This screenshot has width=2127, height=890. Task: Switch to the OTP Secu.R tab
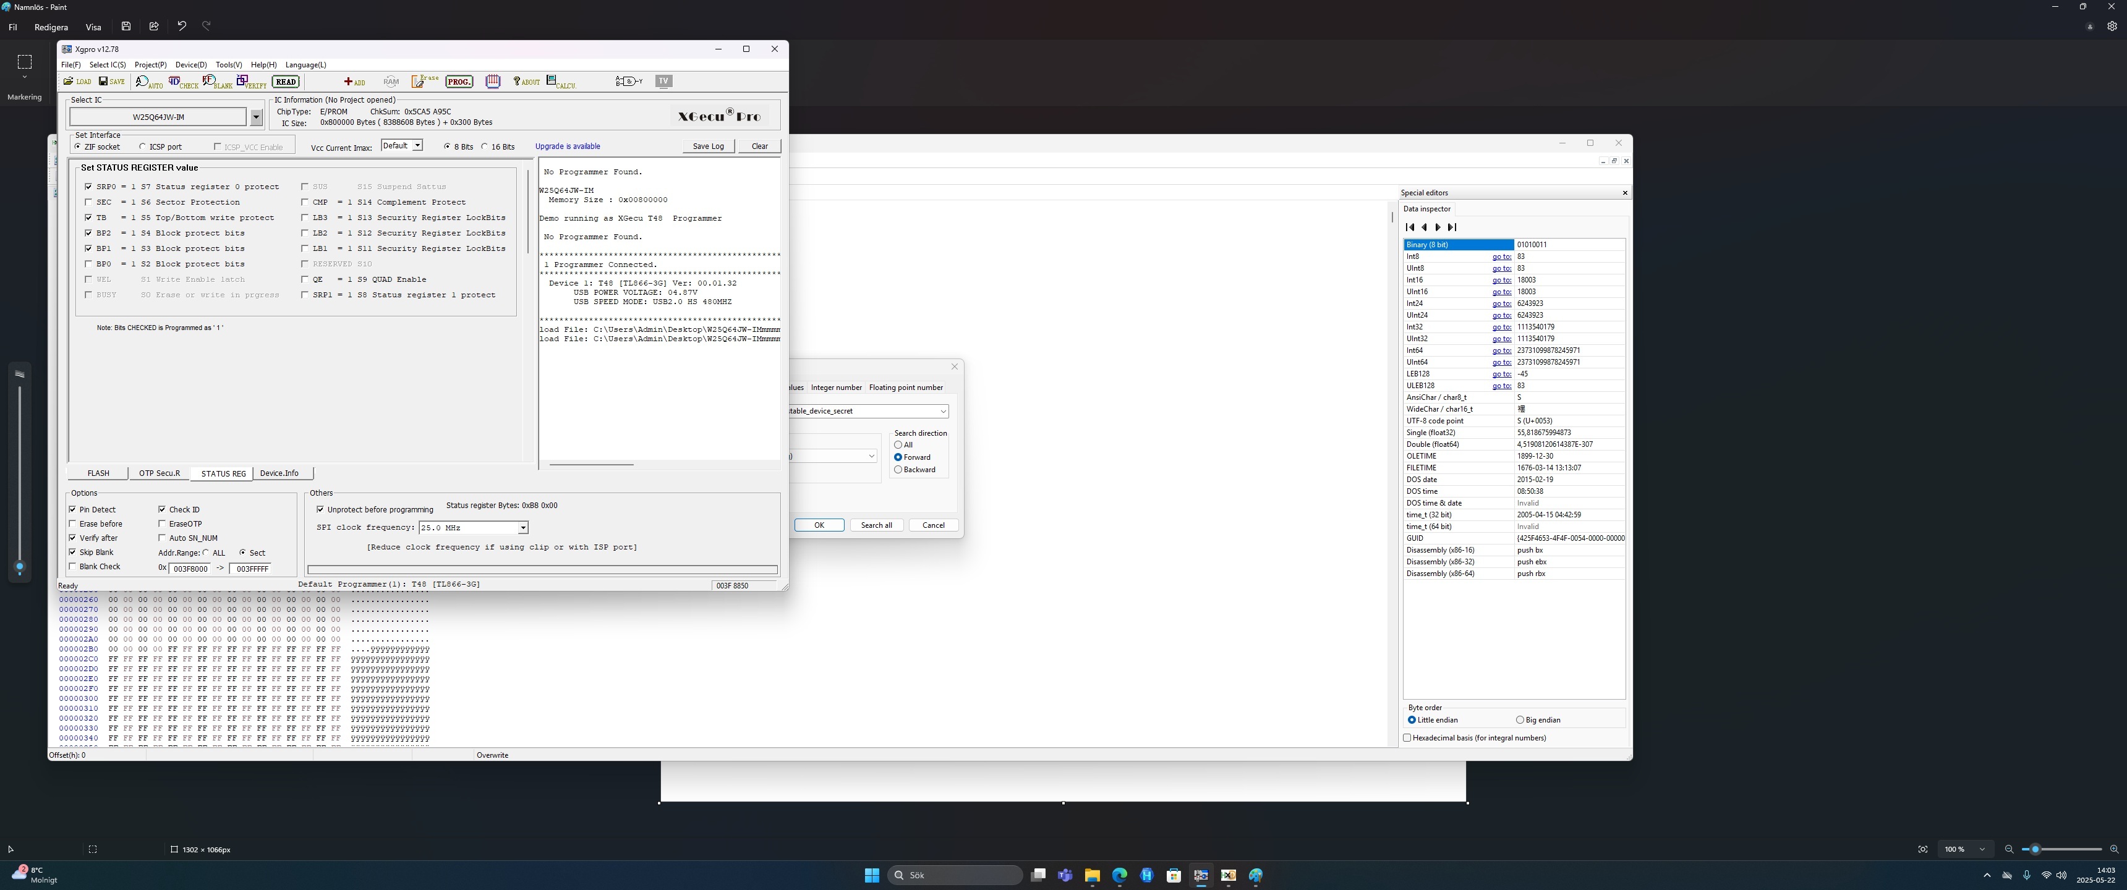point(160,473)
